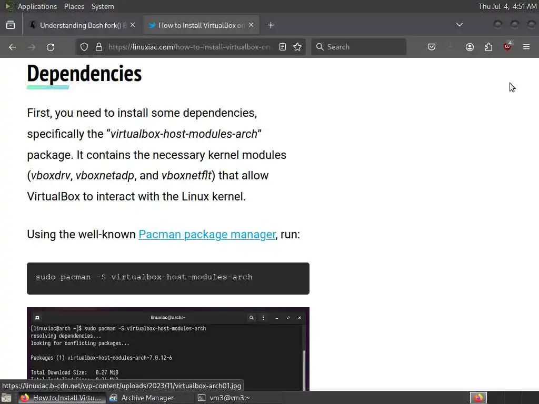Click show desktop icon in bottom panel
Screen dimensions: 539x404
click(x=6, y=398)
